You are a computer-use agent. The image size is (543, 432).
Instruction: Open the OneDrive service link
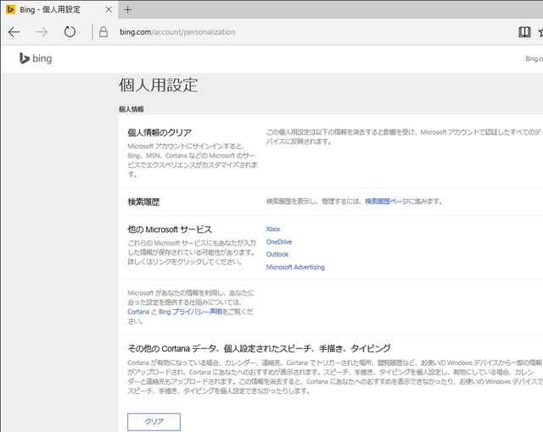tap(279, 241)
